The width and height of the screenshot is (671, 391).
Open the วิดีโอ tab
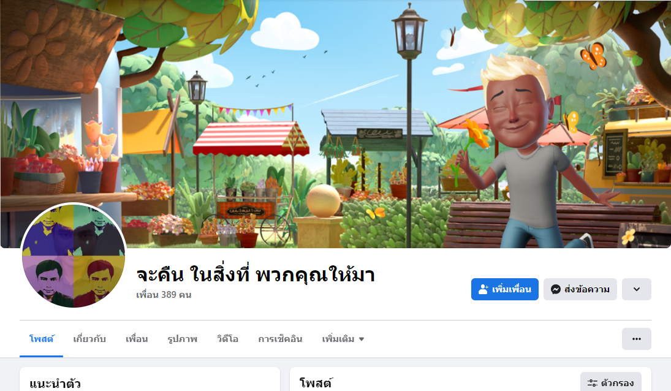coord(228,339)
